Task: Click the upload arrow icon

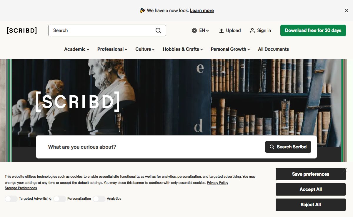Action: click(222, 30)
